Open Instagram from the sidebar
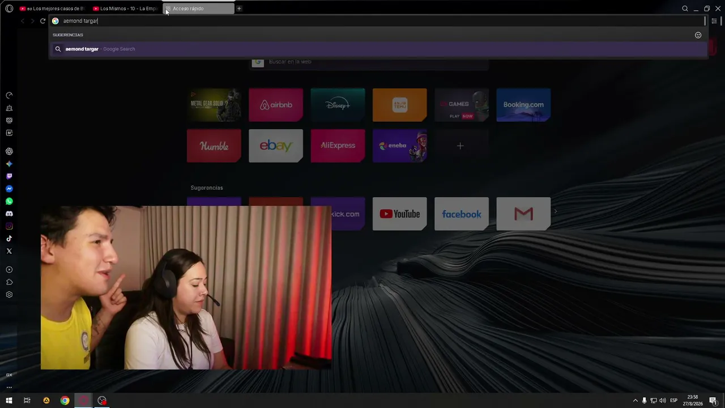 point(9,226)
